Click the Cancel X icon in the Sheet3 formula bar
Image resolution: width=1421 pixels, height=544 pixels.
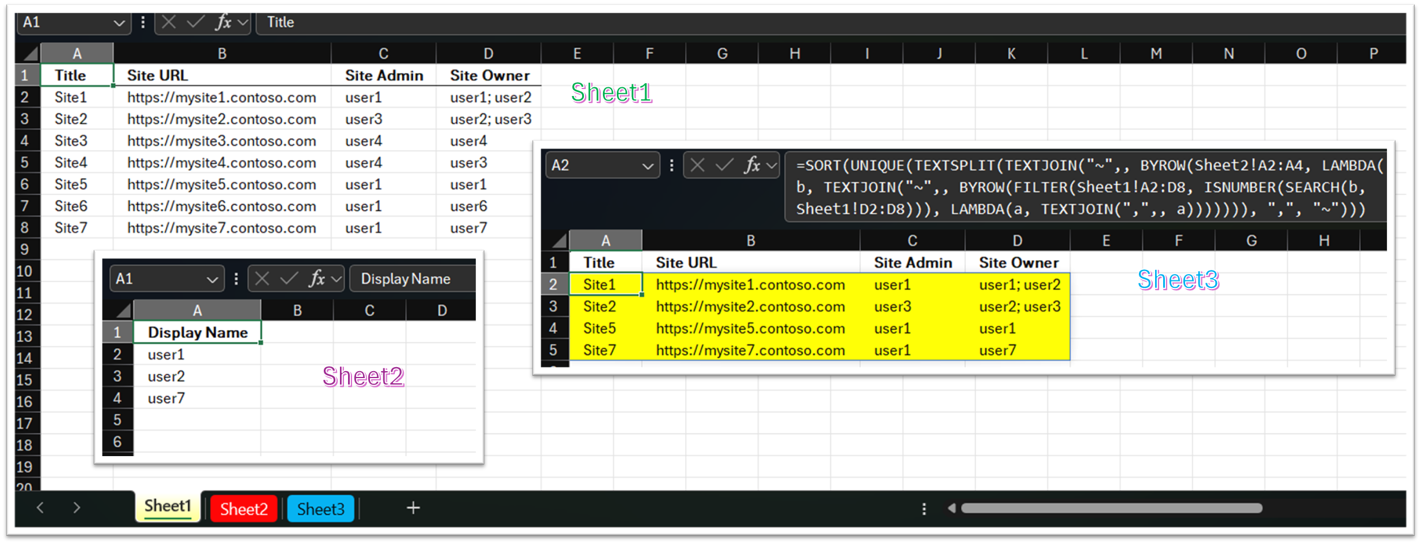[x=698, y=165]
